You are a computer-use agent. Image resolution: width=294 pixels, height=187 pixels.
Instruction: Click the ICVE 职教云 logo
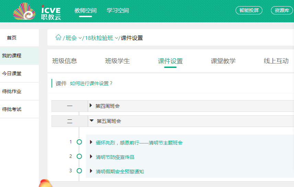(37, 11)
